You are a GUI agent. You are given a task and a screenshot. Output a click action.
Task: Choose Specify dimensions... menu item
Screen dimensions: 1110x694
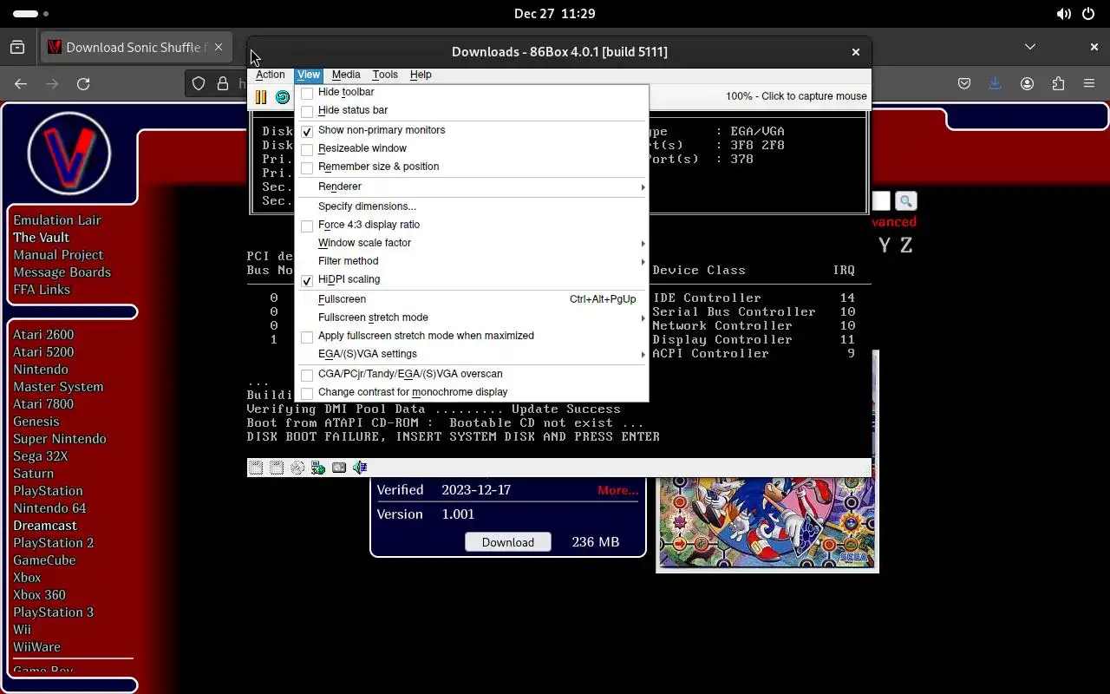tap(472, 206)
